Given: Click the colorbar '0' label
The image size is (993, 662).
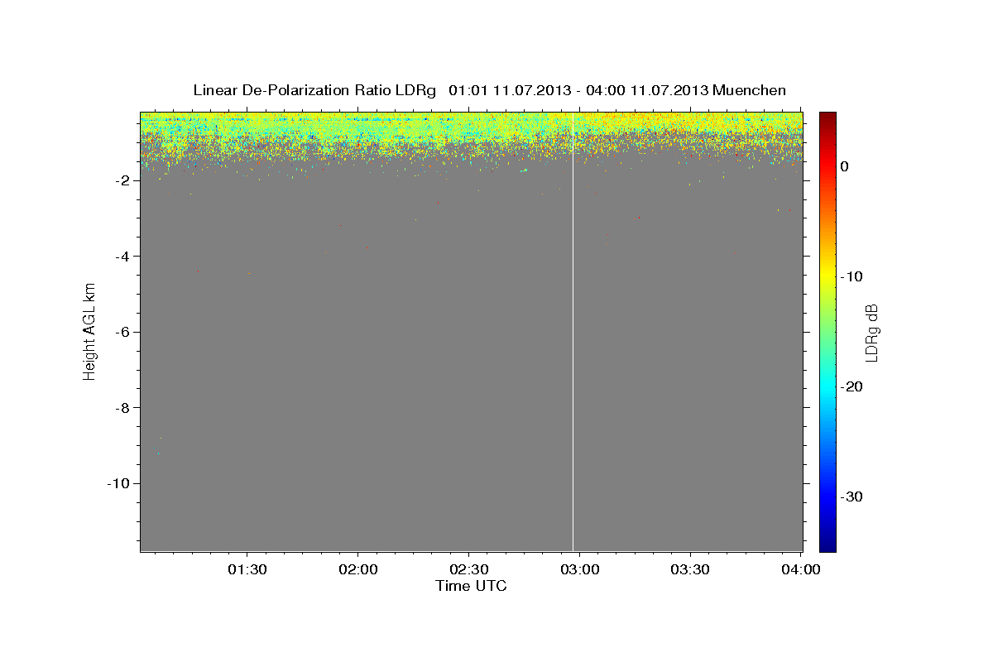Looking at the screenshot, I should tap(845, 166).
